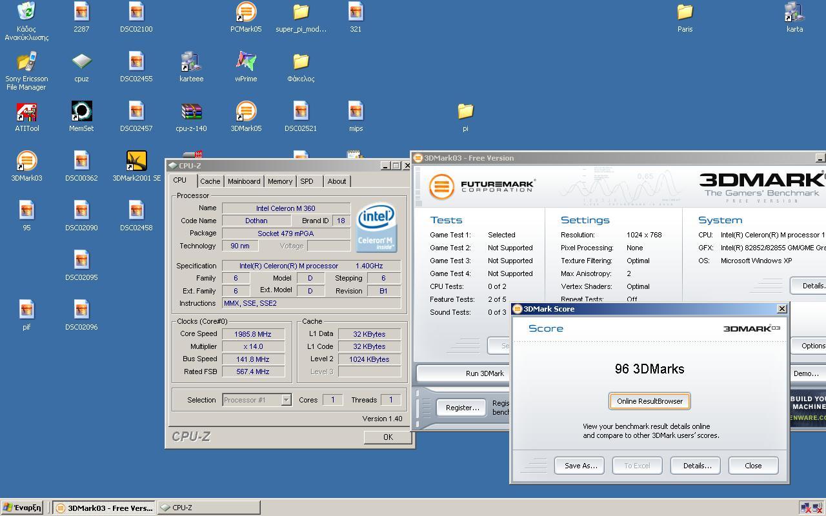The width and height of the screenshot is (826, 516).
Task: Click the Intel Celeron M 360 name field
Action: click(x=286, y=208)
